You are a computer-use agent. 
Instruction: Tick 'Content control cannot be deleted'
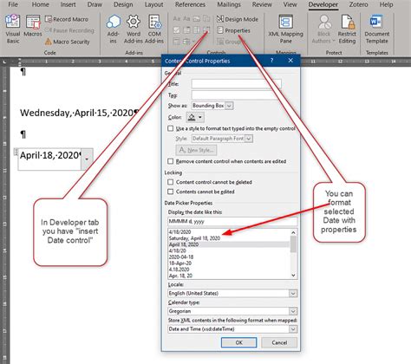click(171, 182)
